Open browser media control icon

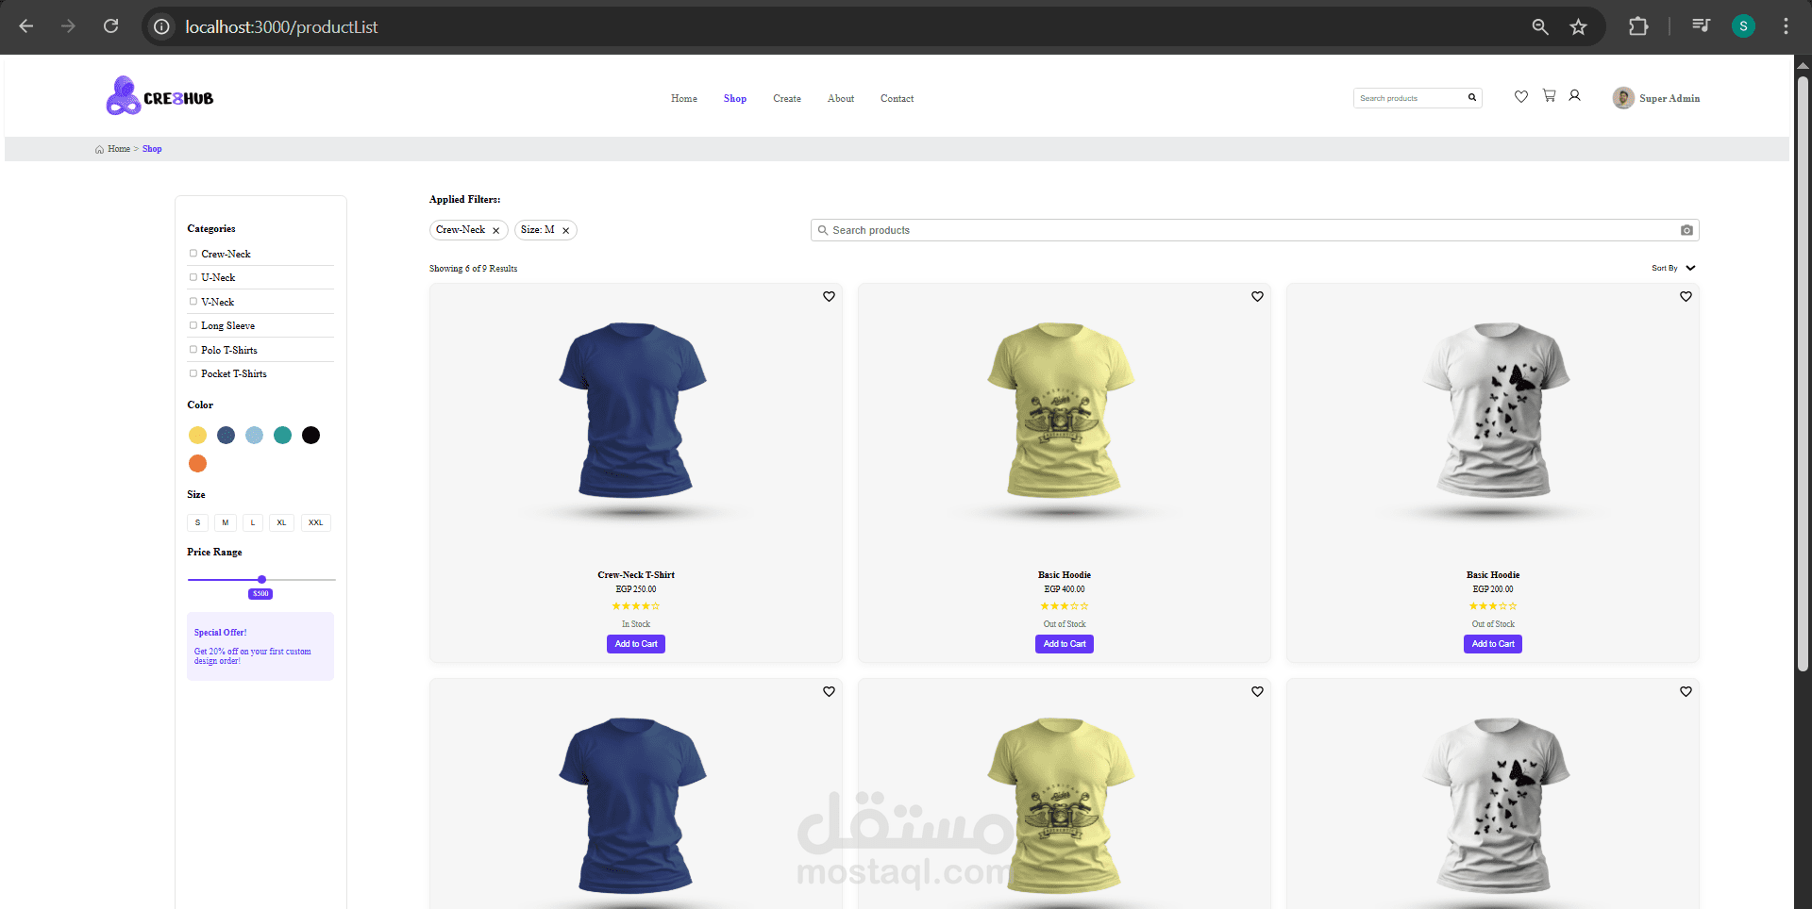click(x=1701, y=26)
